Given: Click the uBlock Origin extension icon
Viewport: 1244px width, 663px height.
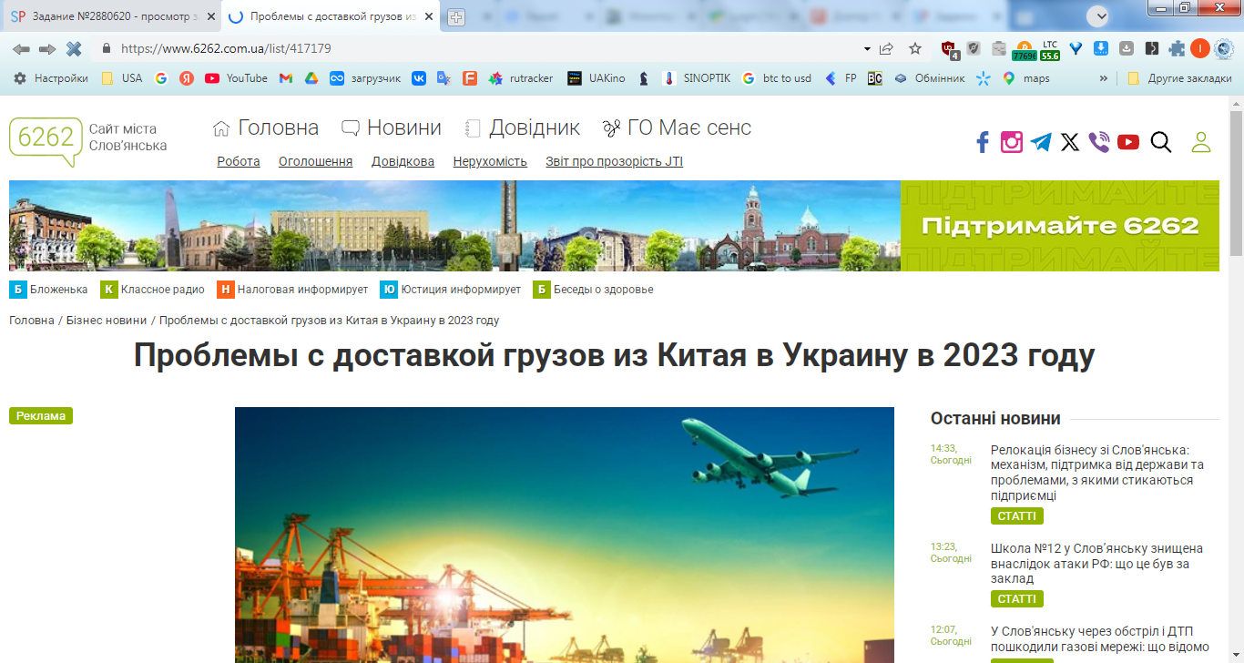Looking at the screenshot, I should [949, 49].
